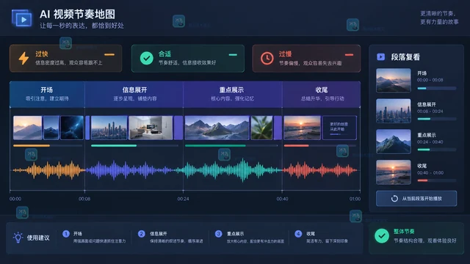Screen dimensions: 470x264
Task: Click the red 收尾 waveform
Action: [320, 170]
